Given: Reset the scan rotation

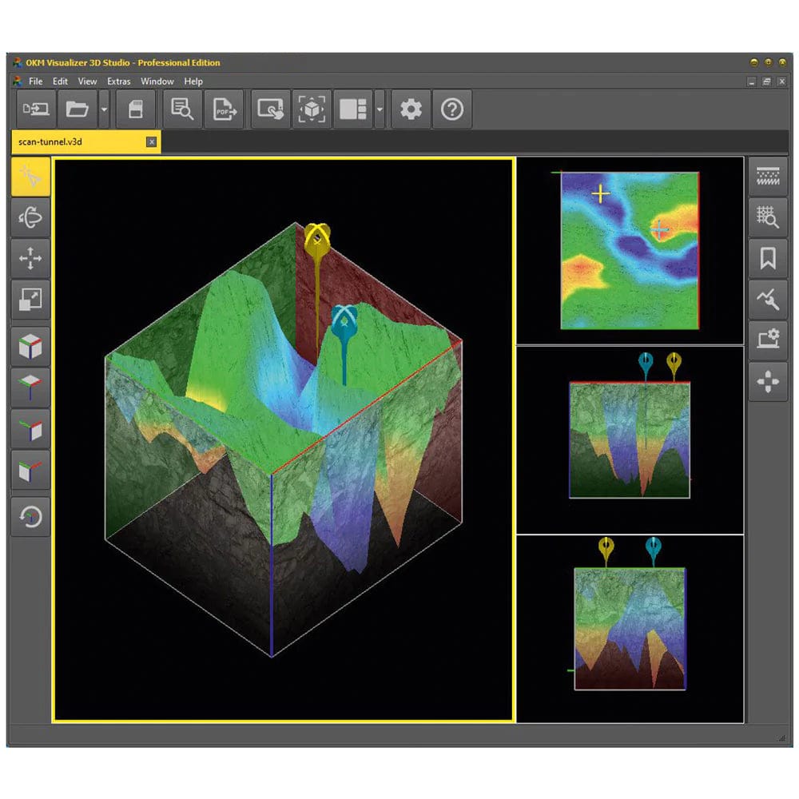Looking at the screenshot, I should coord(30,517).
